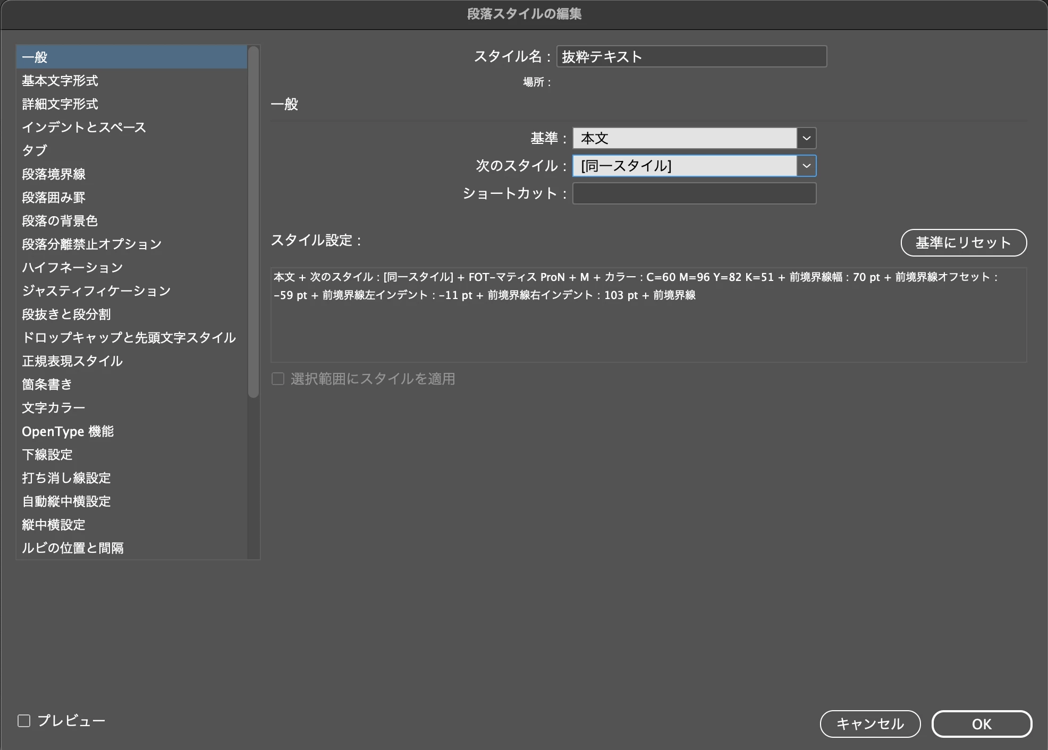Image resolution: width=1048 pixels, height=750 pixels.
Task: Select 基本文字形式 in the category list
Action: tap(60, 81)
